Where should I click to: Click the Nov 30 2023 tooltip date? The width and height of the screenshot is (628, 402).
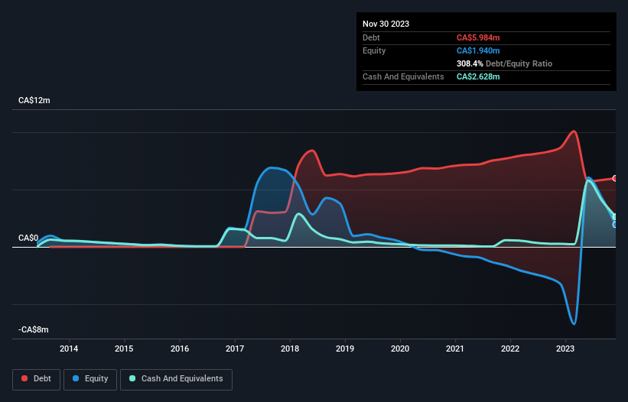click(x=386, y=24)
